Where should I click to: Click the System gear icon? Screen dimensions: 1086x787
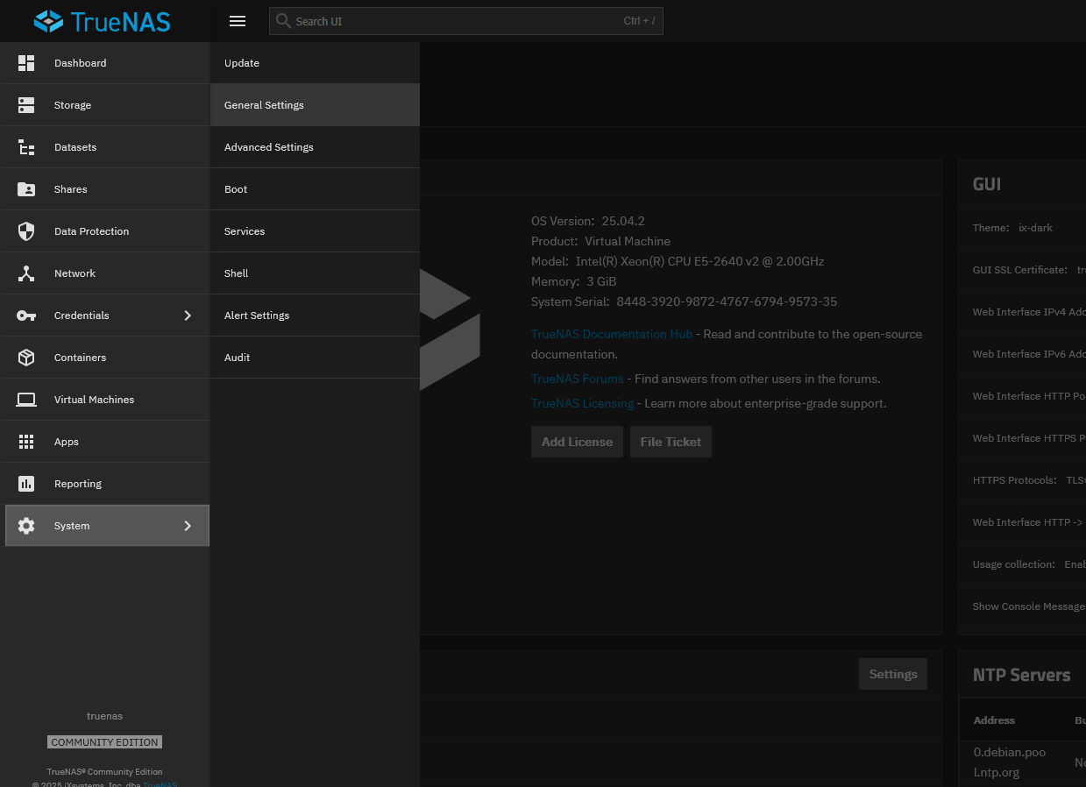[26, 526]
